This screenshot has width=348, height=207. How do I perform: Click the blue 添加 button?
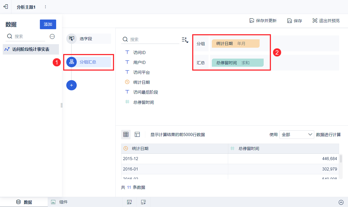pos(48,24)
